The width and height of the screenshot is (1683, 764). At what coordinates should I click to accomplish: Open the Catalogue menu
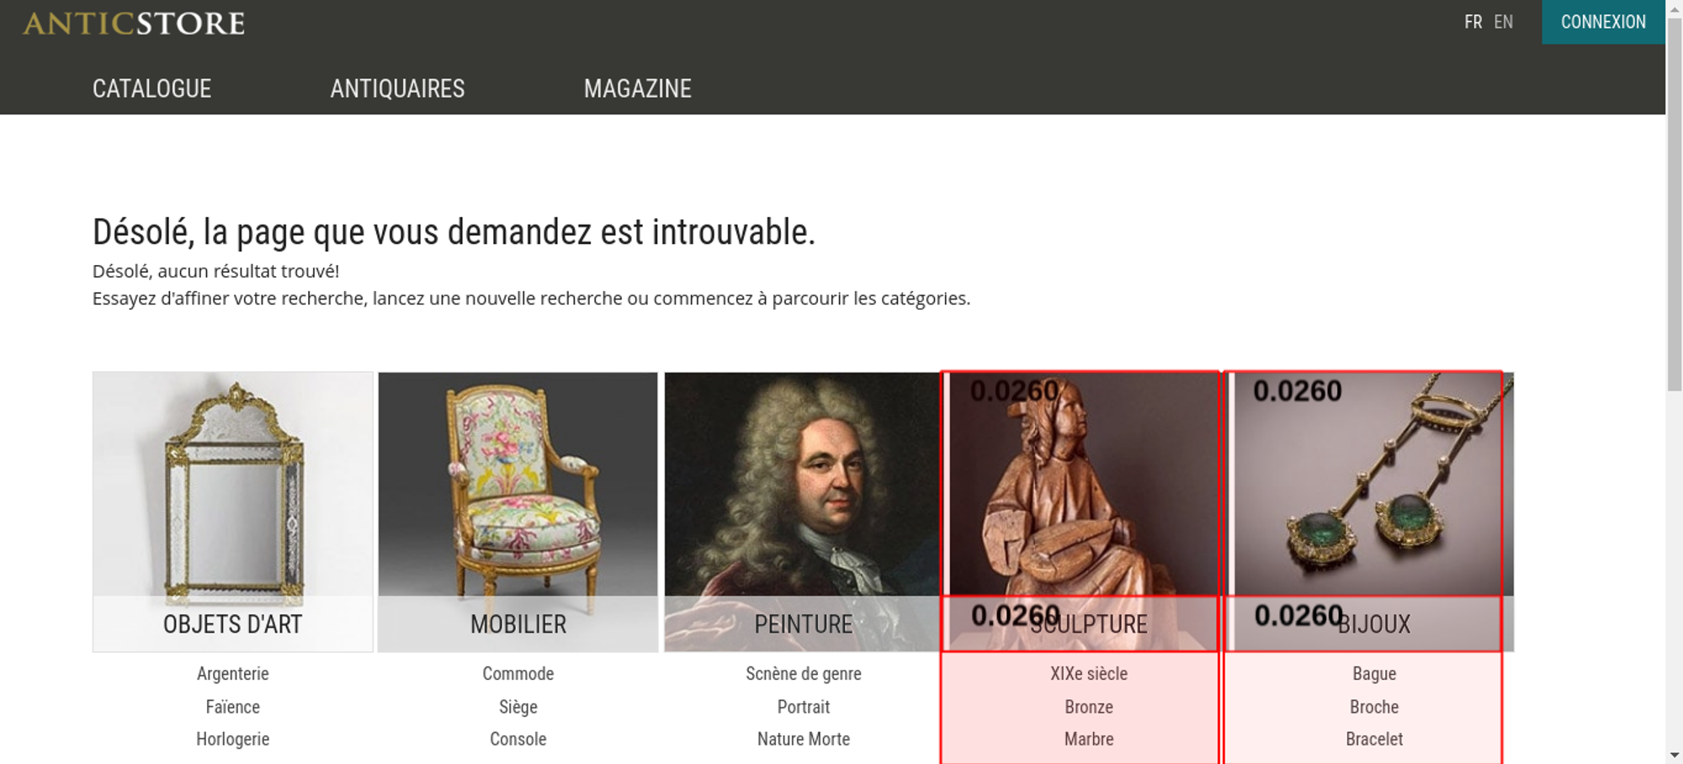pos(151,88)
